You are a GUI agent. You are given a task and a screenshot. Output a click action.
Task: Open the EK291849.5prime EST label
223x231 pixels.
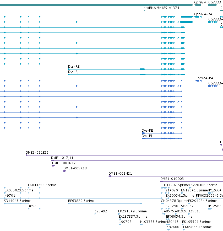pos(132,211)
